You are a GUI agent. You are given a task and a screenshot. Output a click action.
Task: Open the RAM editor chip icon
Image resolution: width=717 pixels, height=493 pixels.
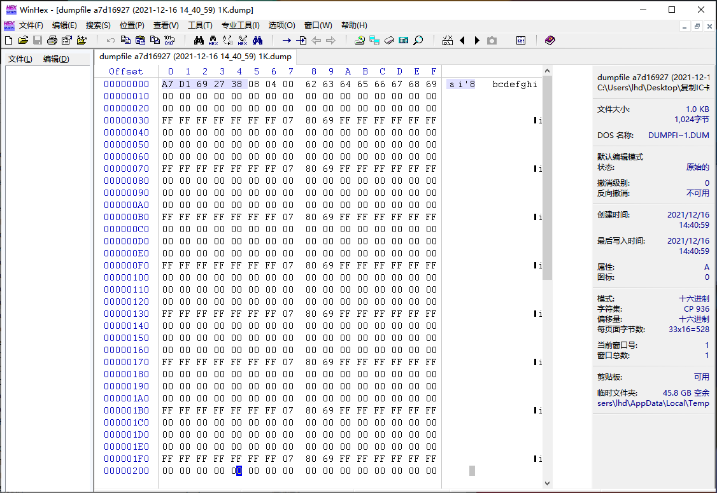click(389, 40)
